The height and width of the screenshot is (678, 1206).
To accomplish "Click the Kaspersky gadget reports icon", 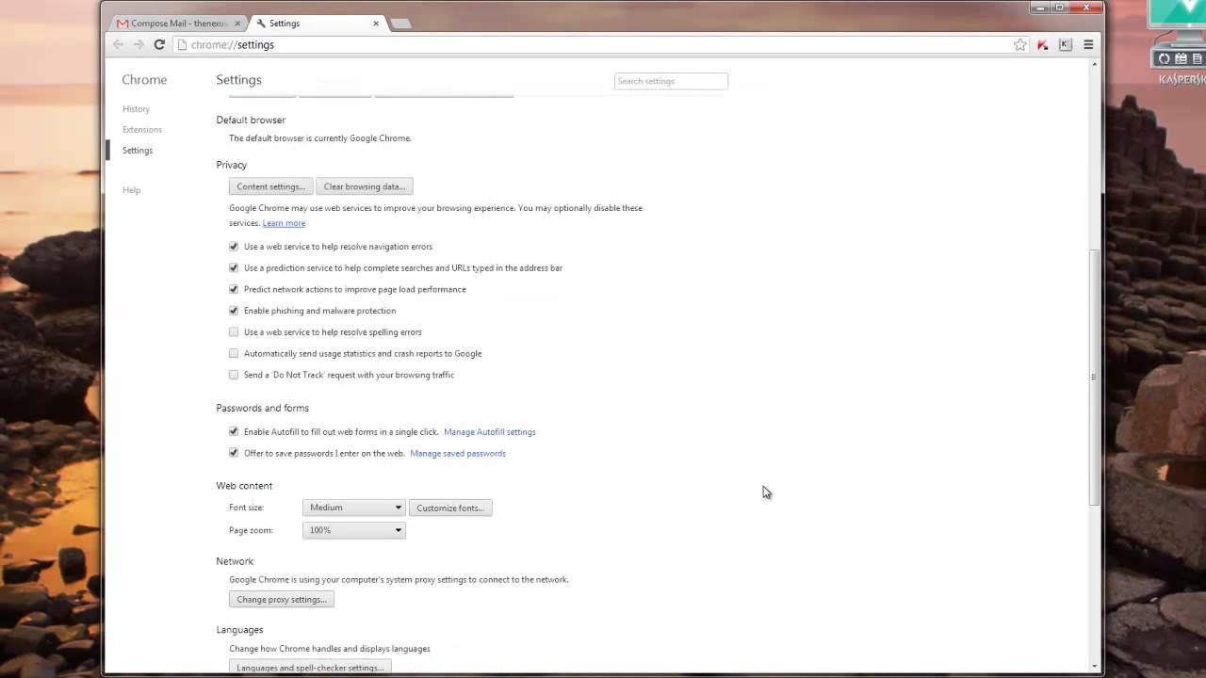I will click(1197, 58).
